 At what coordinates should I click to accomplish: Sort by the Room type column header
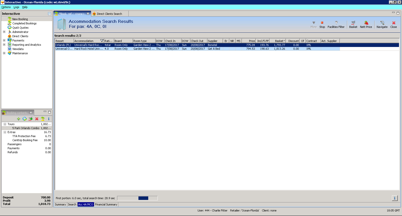[144, 41]
